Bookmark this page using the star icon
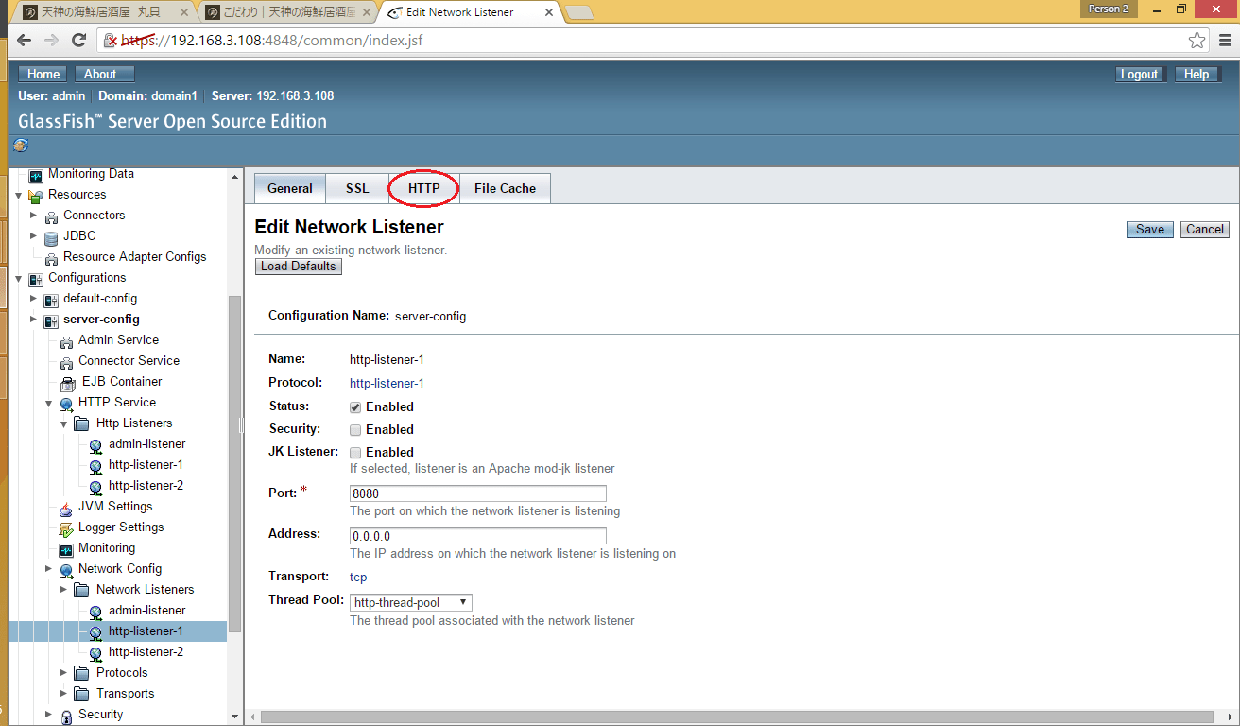1240x726 pixels. coord(1197,41)
